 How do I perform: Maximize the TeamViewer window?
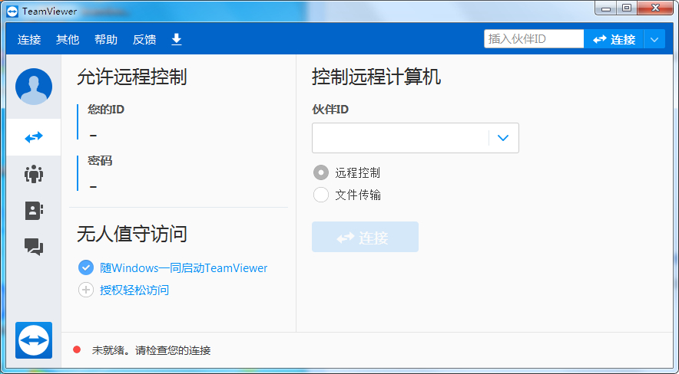tap(627, 8)
